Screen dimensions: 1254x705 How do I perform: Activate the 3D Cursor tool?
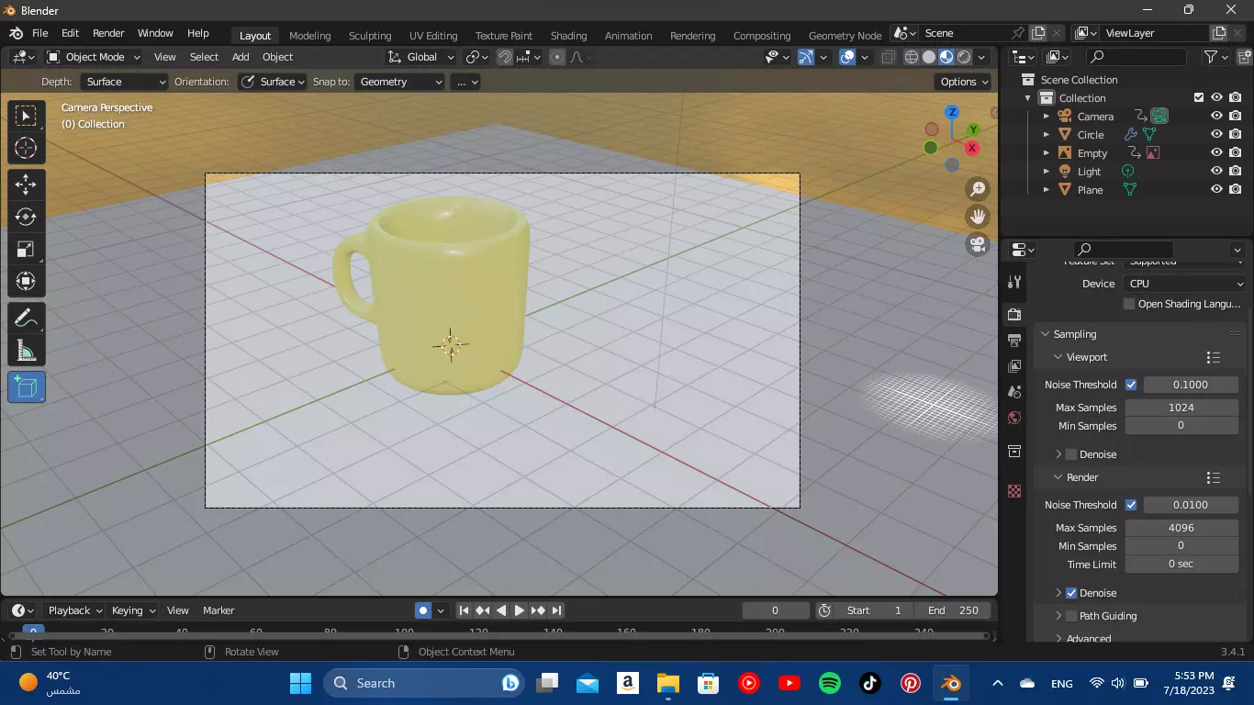[x=26, y=148]
